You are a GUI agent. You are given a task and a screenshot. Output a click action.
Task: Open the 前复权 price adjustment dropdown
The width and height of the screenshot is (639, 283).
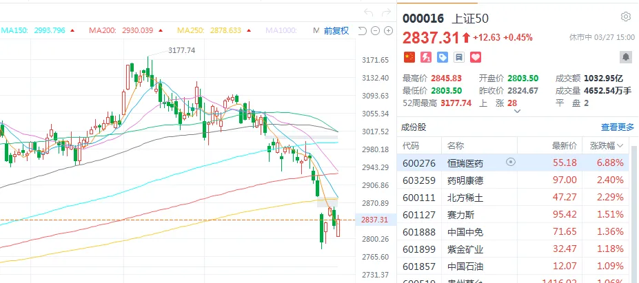[336, 30]
